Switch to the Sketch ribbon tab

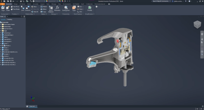point(29,4)
